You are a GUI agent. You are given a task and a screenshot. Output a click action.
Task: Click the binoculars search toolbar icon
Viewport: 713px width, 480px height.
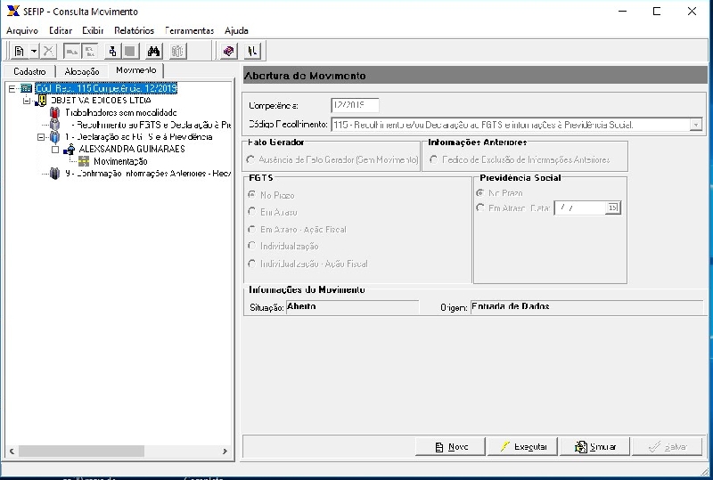pyautogui.click(x=153, y=52)
